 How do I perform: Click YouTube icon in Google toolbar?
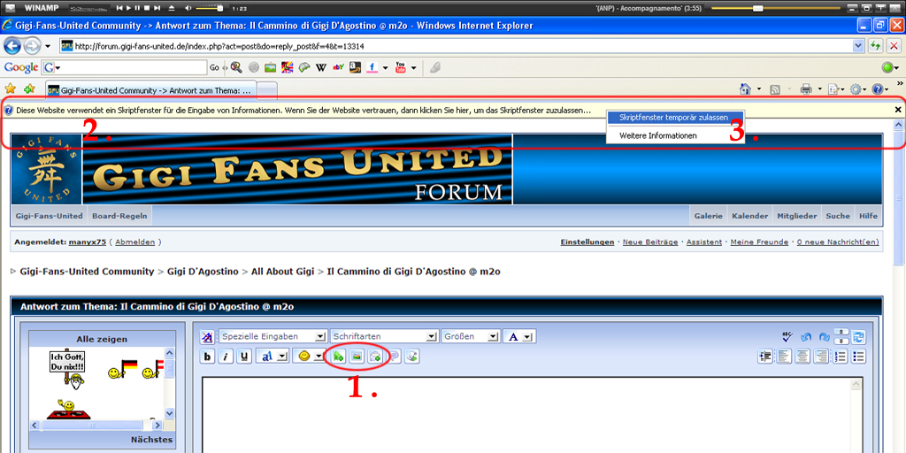tap(401, 67)
